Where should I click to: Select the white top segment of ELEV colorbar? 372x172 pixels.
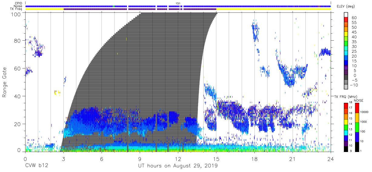click(346, 15)
